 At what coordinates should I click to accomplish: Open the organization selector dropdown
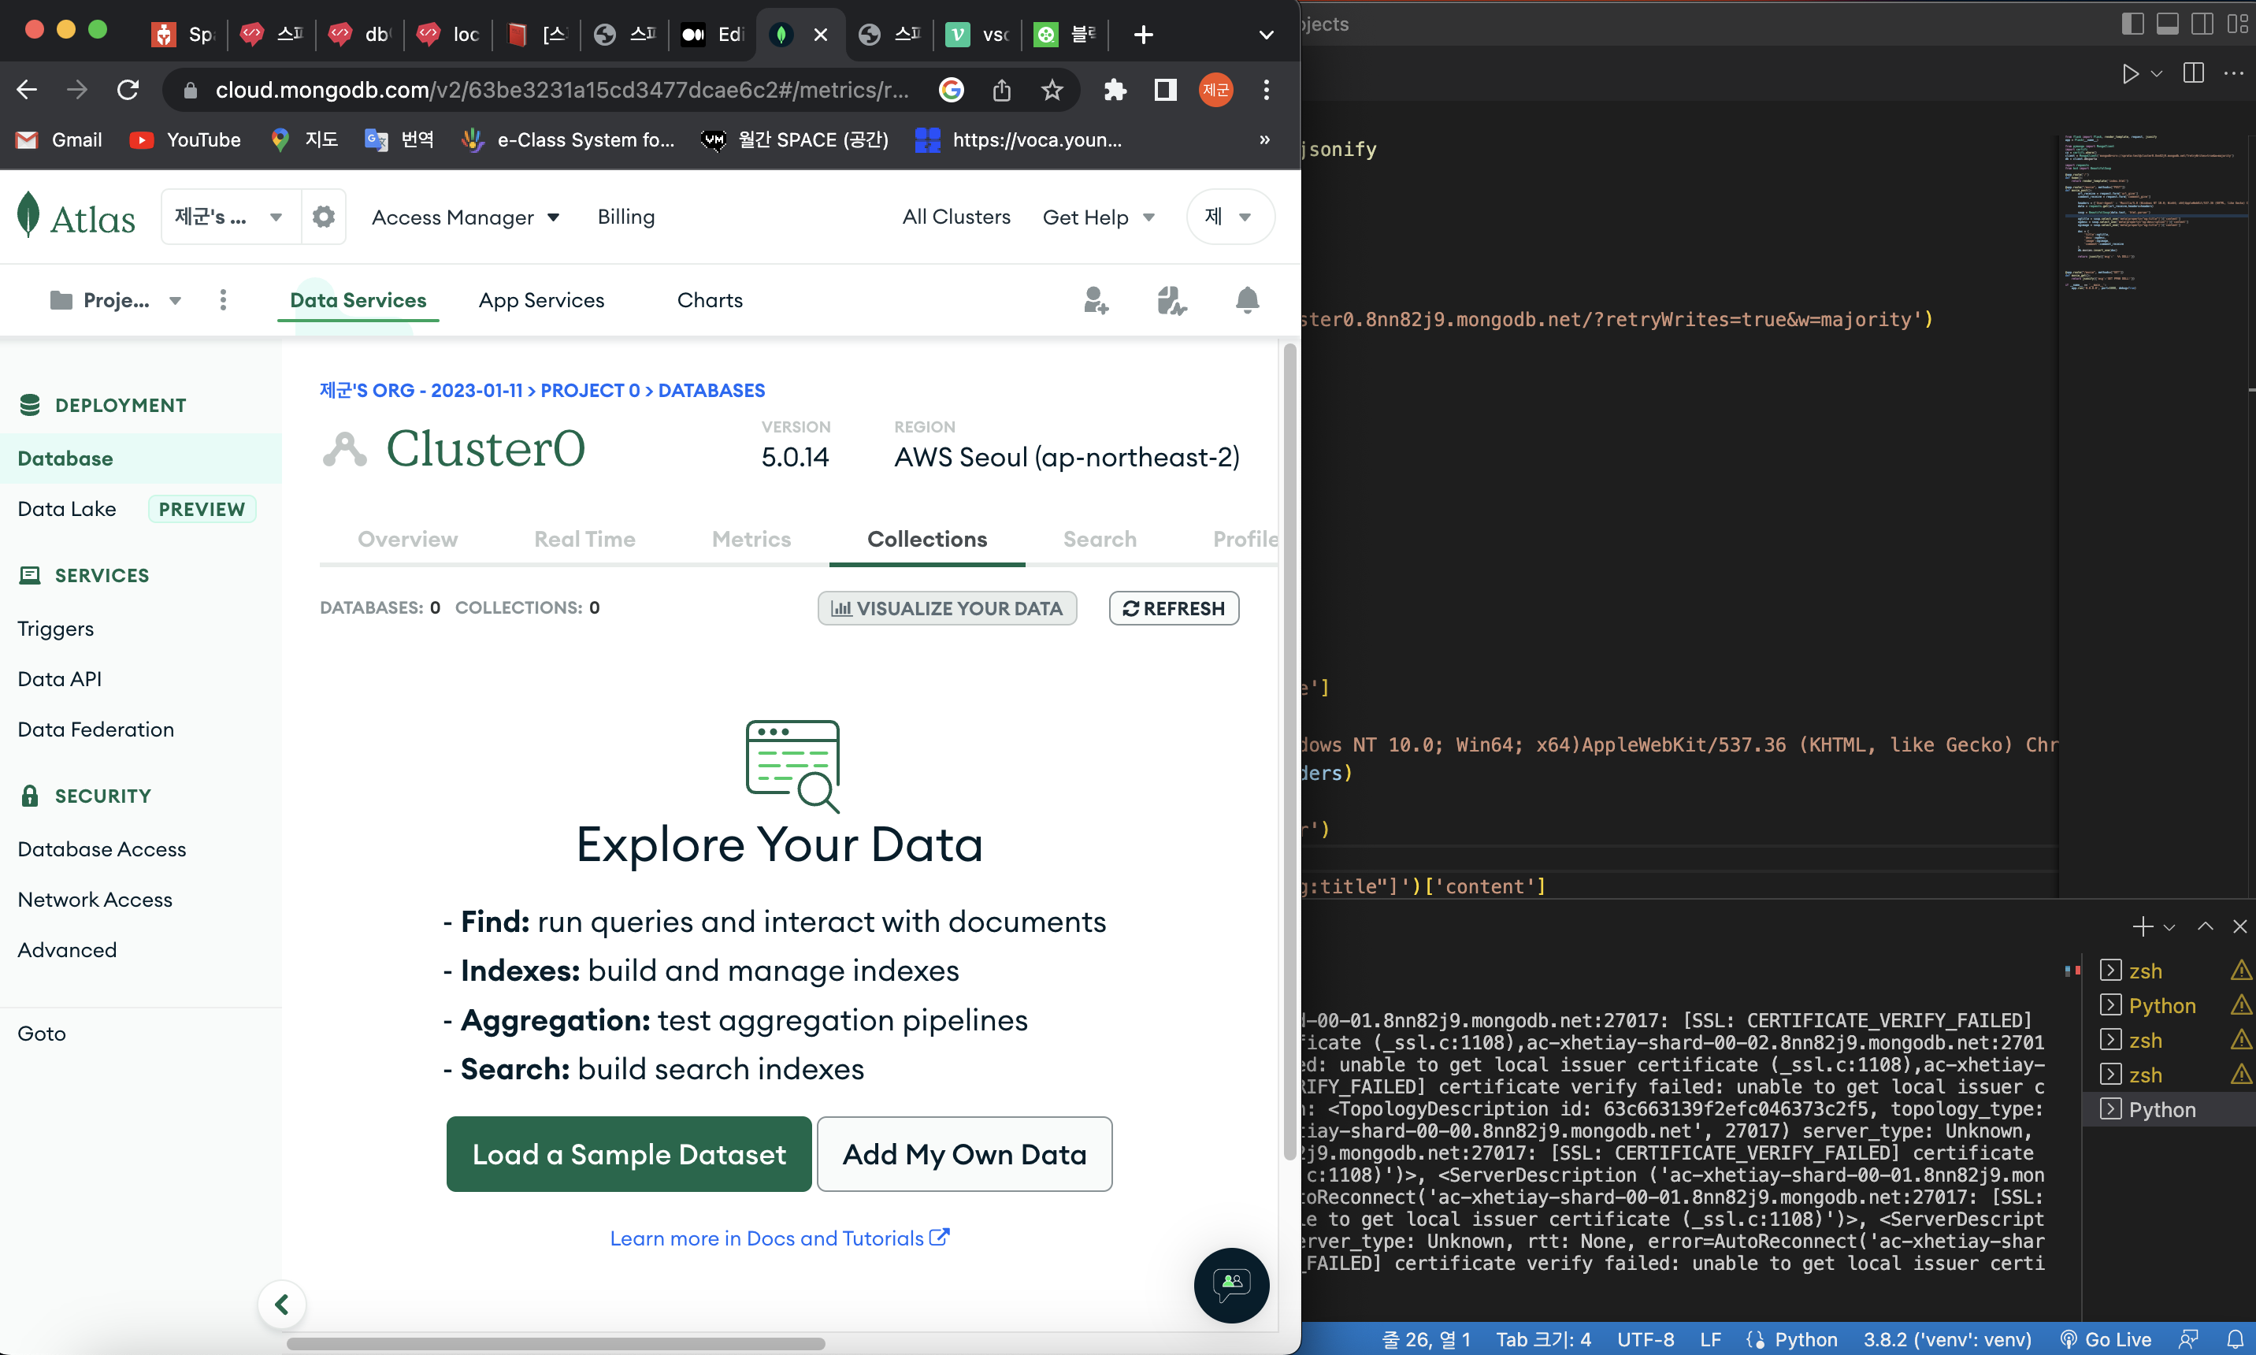pos(230,217)
